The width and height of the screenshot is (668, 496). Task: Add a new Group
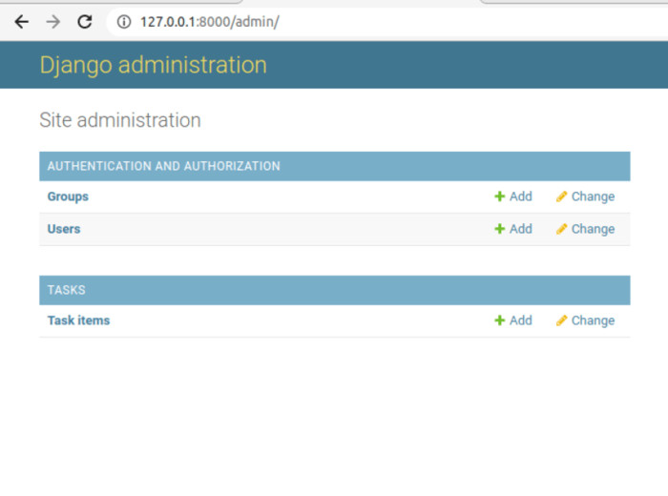513,196
